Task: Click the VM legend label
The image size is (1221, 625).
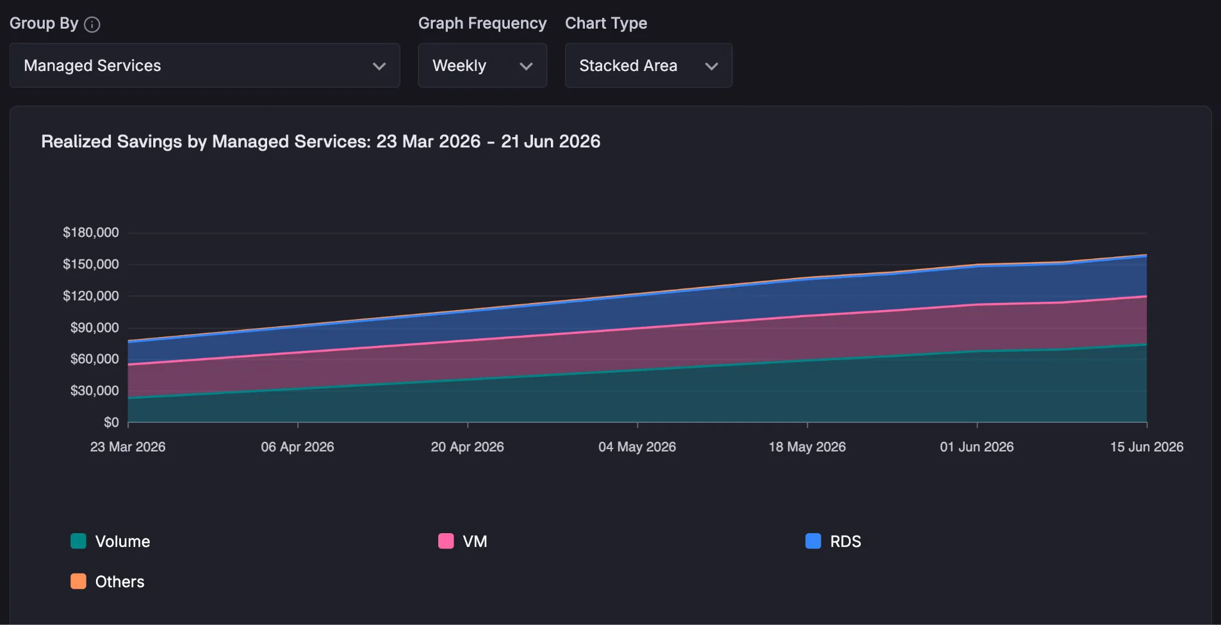Action: click(x=475, y=542)
